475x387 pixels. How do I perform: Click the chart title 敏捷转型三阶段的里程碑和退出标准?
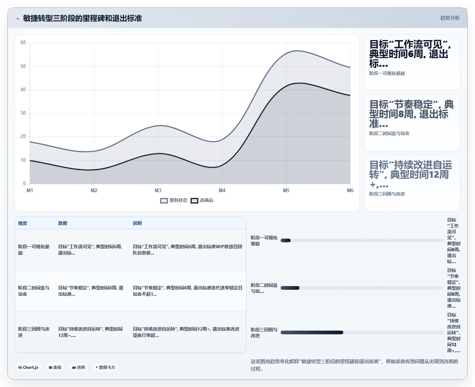point(82,18)
